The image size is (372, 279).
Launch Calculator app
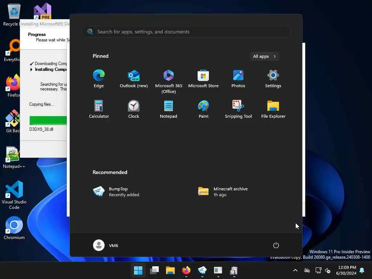click(99, 109)
